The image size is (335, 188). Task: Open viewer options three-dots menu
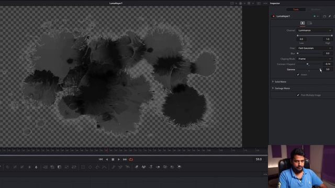pyautogui.click(x=265, y=3)
